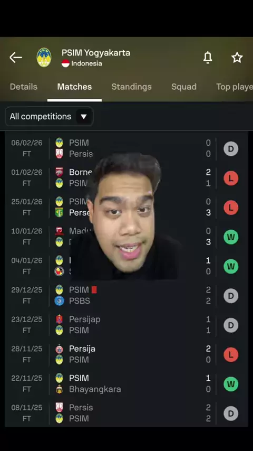Open the Squad tab

[184, 87]
